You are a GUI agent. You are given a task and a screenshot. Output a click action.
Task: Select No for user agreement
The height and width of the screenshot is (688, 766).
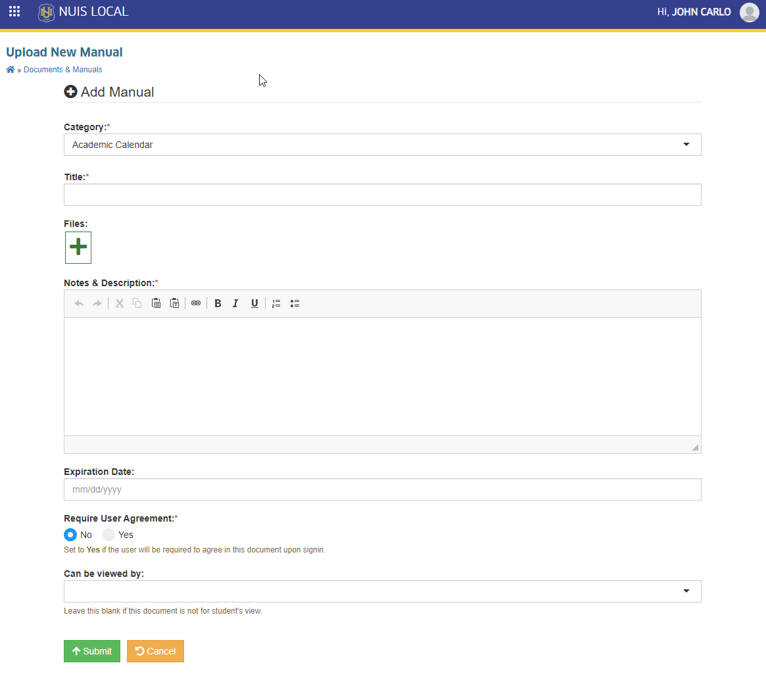(x=70, y=535)
